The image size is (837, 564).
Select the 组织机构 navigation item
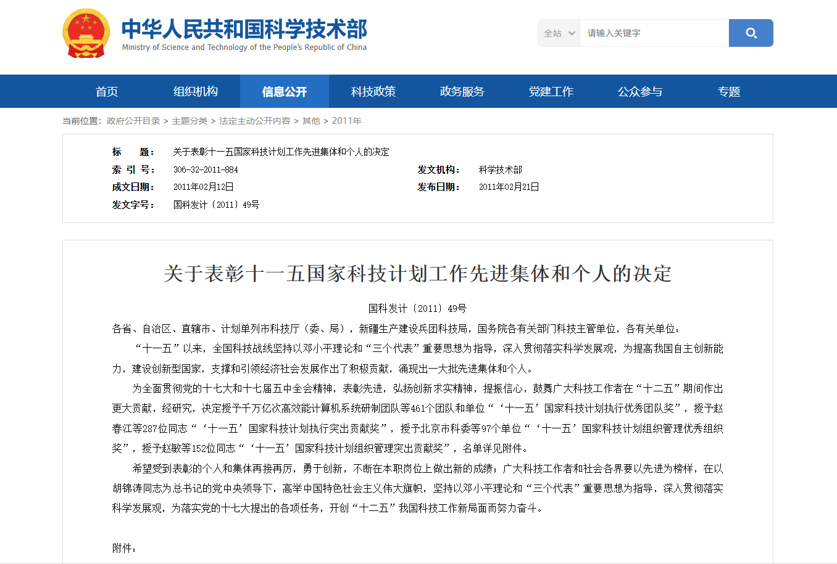pyautogui.click(x=196, y=92)
